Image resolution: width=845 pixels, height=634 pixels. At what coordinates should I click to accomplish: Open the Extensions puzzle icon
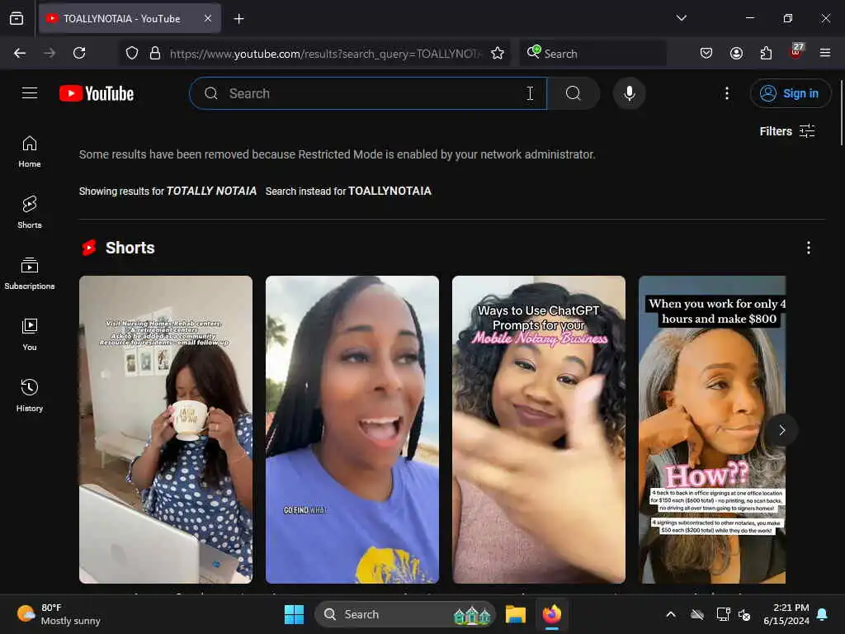point(766,53)
